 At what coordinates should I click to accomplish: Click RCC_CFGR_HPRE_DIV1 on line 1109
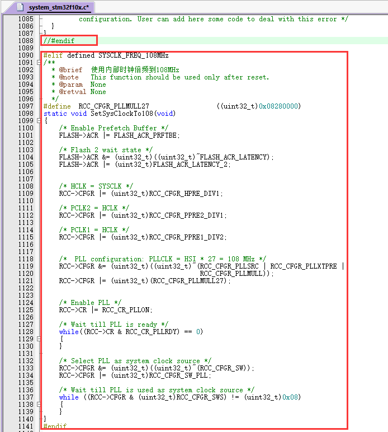[184, 194]
